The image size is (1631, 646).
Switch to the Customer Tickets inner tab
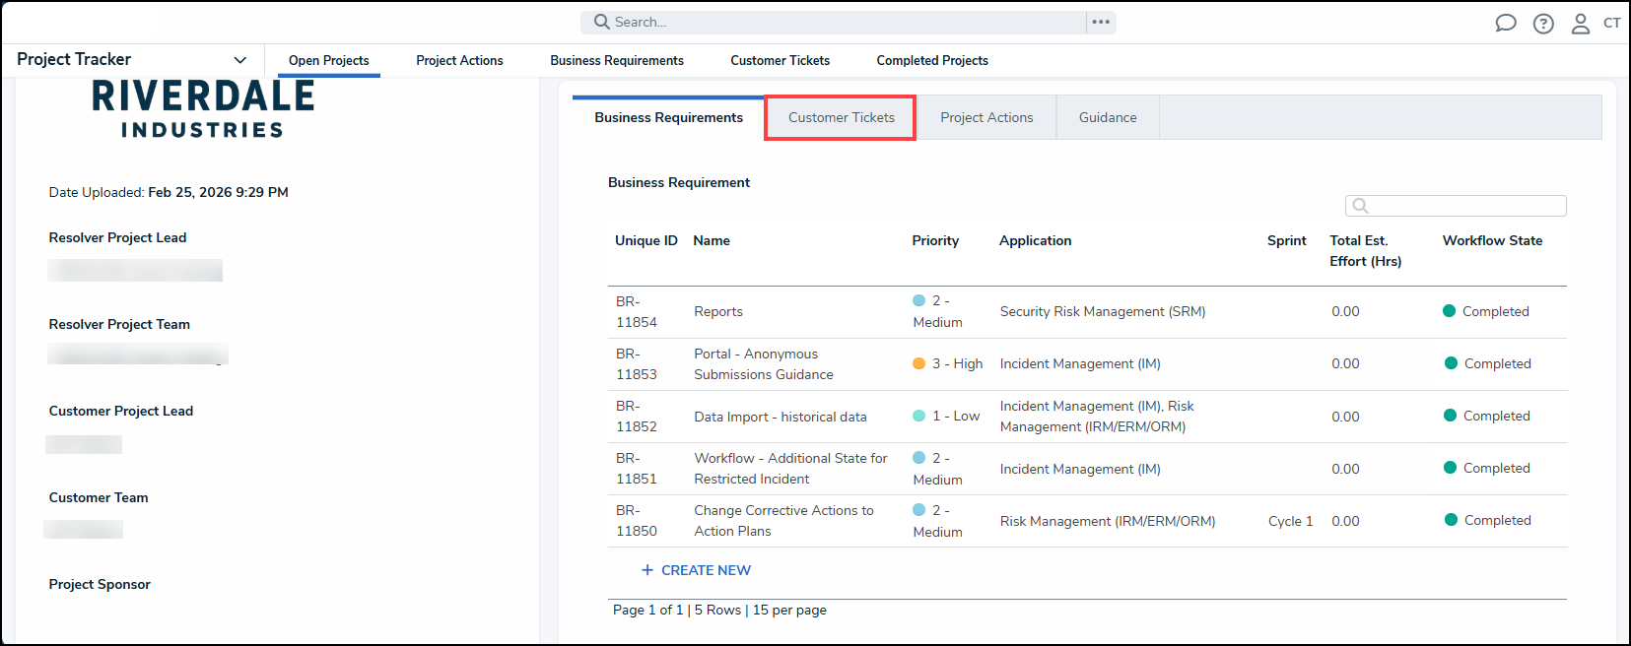[x=841, y=117]
